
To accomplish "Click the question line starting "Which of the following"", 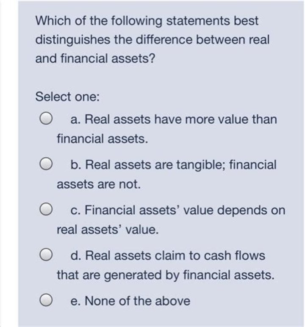I will point(147,20).
